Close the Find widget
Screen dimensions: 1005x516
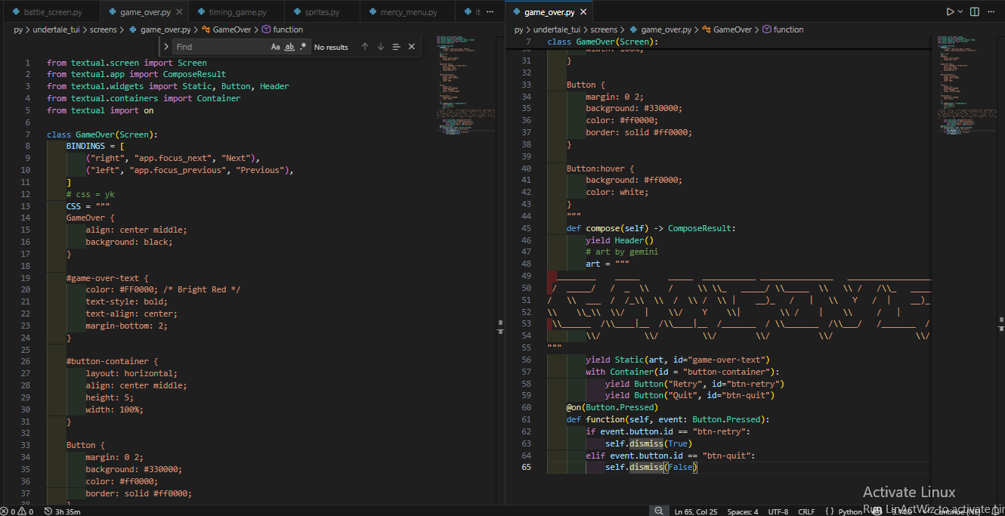coord(412,47)
